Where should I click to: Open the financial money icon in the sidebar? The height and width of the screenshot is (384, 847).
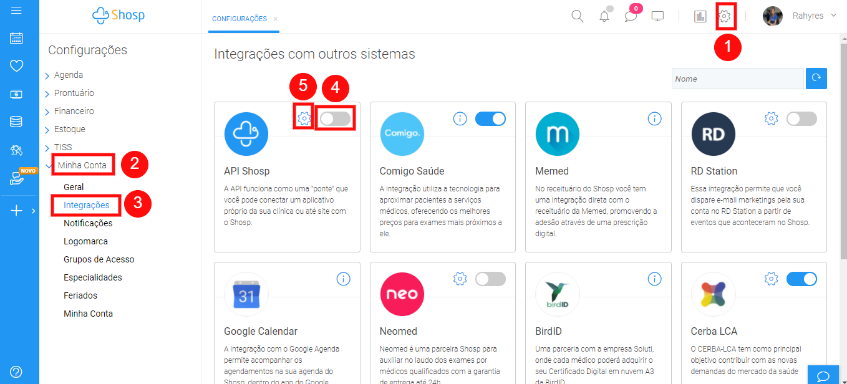17,94
